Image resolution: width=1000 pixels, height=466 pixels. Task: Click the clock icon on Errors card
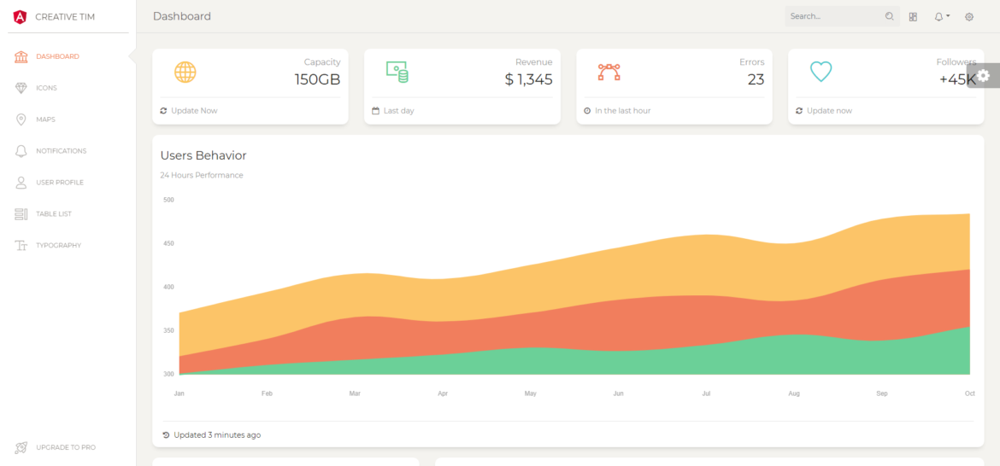click(587, 111)
